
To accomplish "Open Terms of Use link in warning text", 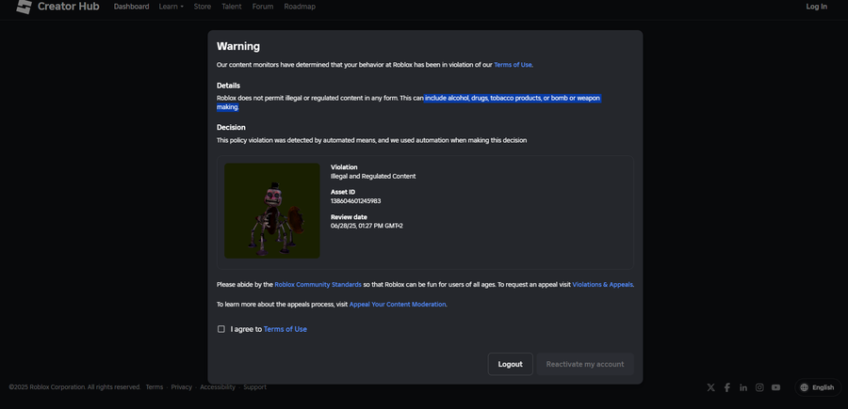I will (x=513, y=65).
